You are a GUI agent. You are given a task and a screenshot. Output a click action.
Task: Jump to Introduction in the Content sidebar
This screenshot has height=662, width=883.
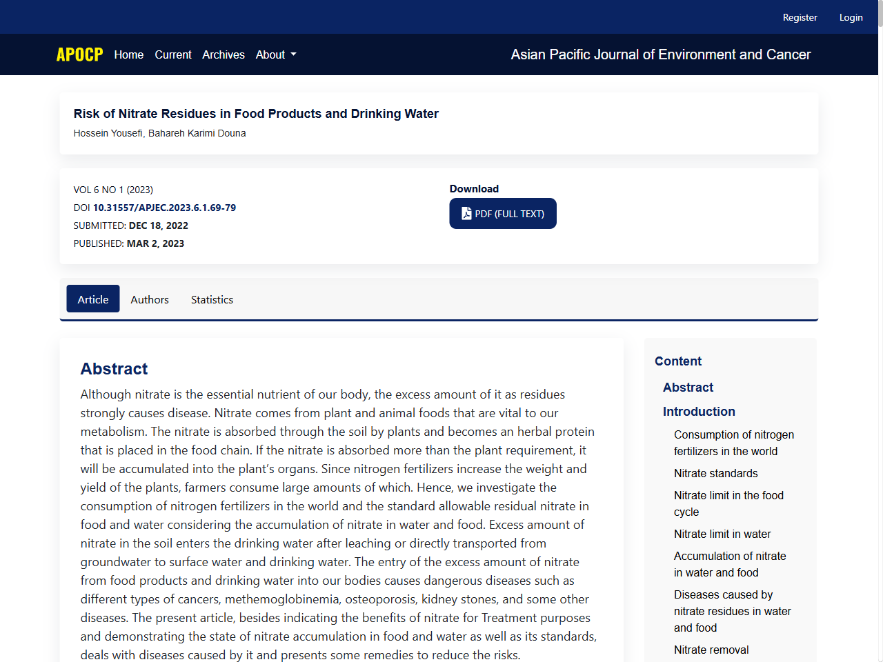pos(699,412)
